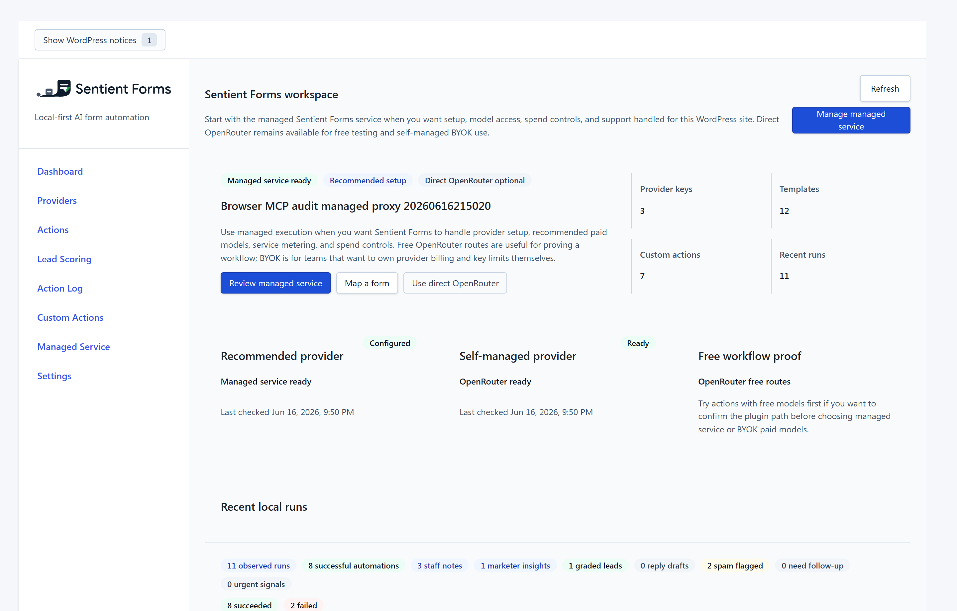Select Custom Actions in sidebar
This screenshot has width=957, height=611.
click(70, 317)
